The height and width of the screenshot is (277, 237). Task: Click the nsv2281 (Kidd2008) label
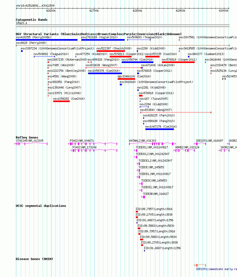coord(152,88)
